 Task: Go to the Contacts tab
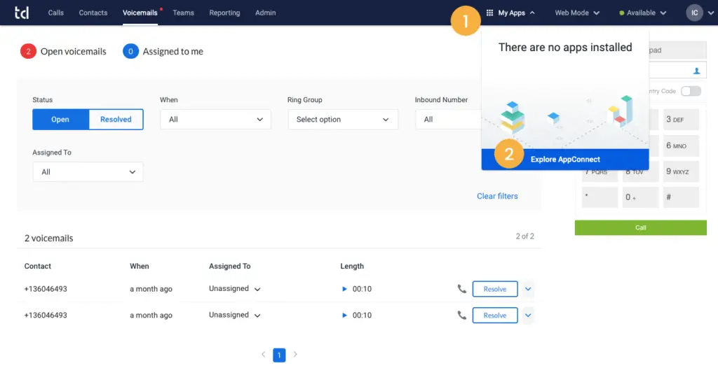(x=93, y=13)
